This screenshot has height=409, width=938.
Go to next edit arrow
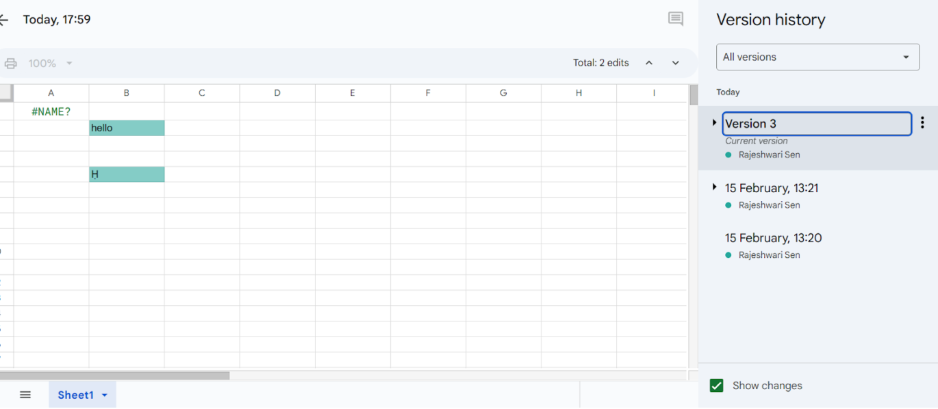coord(676,63)
